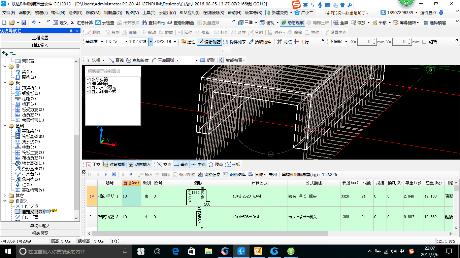The width and height of the screenshot is (460, 258).
Task: Toggle 垂点 perpendicular snap
Action: (x=181, y=164)
